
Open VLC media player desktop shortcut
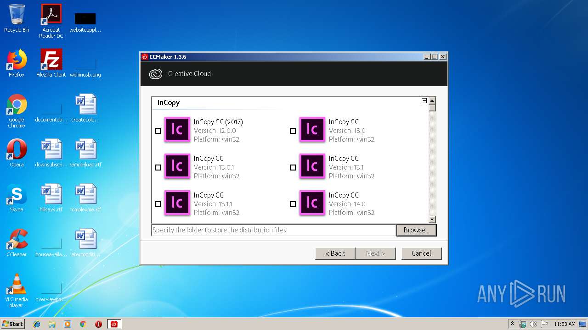click(17, 291)
